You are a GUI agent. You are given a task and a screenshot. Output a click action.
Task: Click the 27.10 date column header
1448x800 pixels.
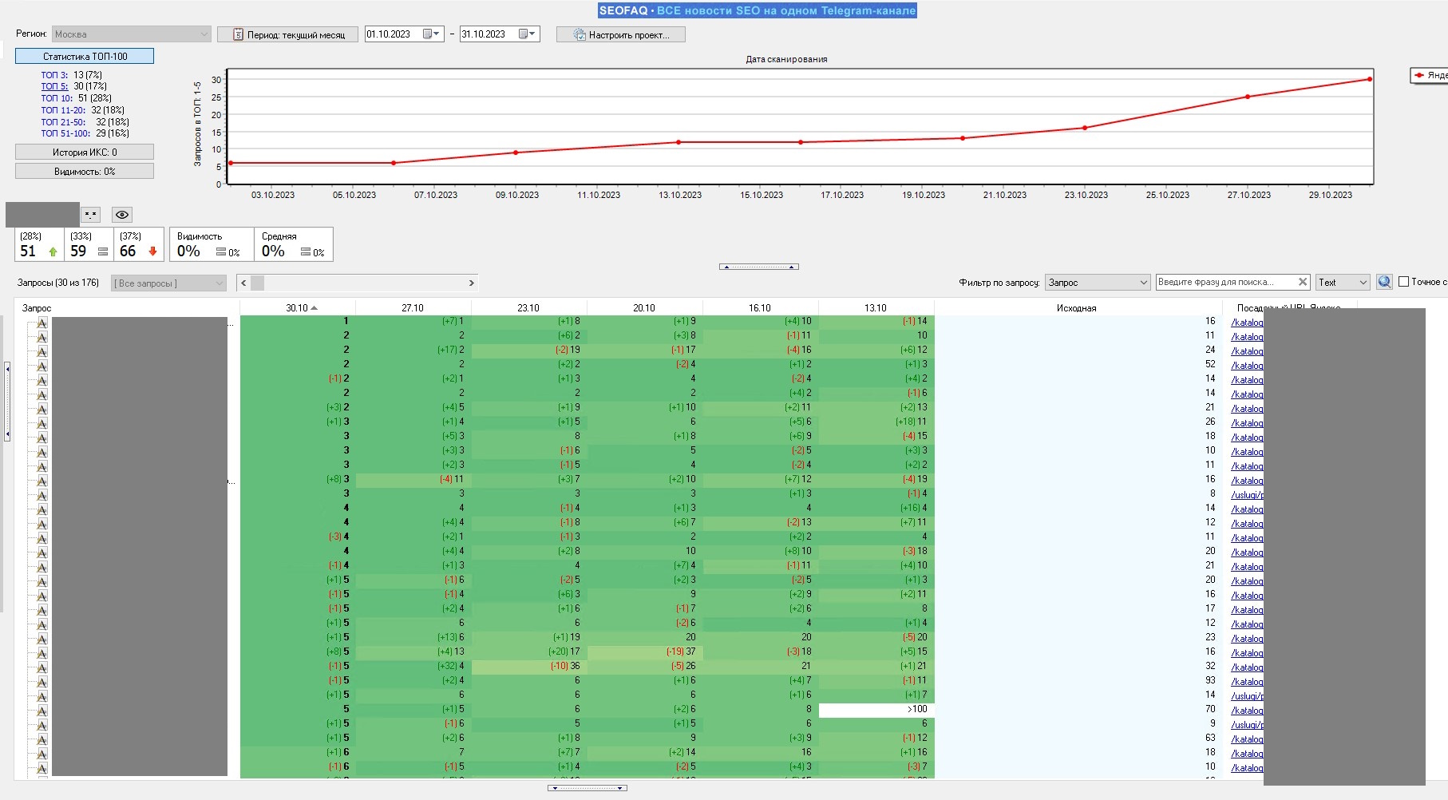[413, 308]
